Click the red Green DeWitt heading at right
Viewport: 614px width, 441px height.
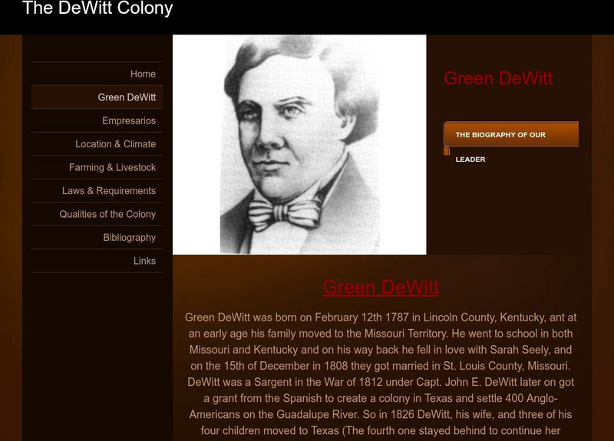tap(498, 78)
